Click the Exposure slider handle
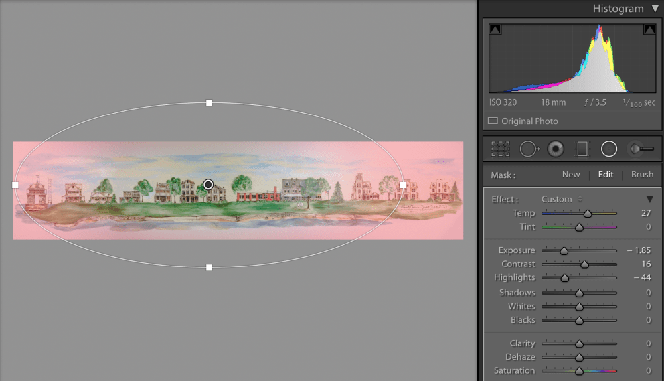Image resolution: width=664 pixels, height=381 pixels. tap(564, 251)
